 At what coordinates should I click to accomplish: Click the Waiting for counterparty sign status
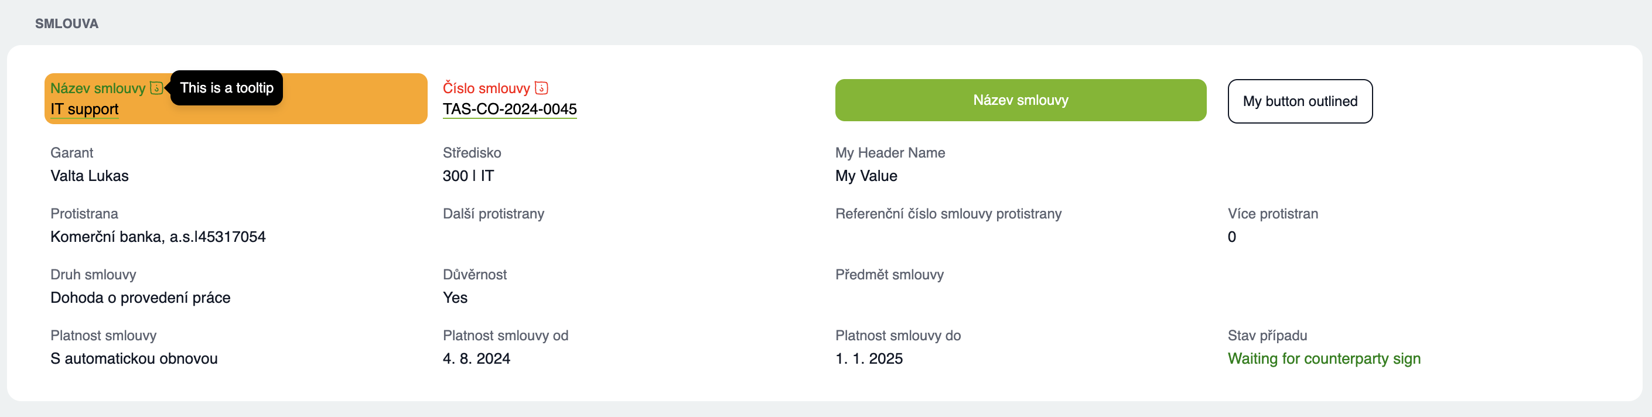coord(1324,358)
